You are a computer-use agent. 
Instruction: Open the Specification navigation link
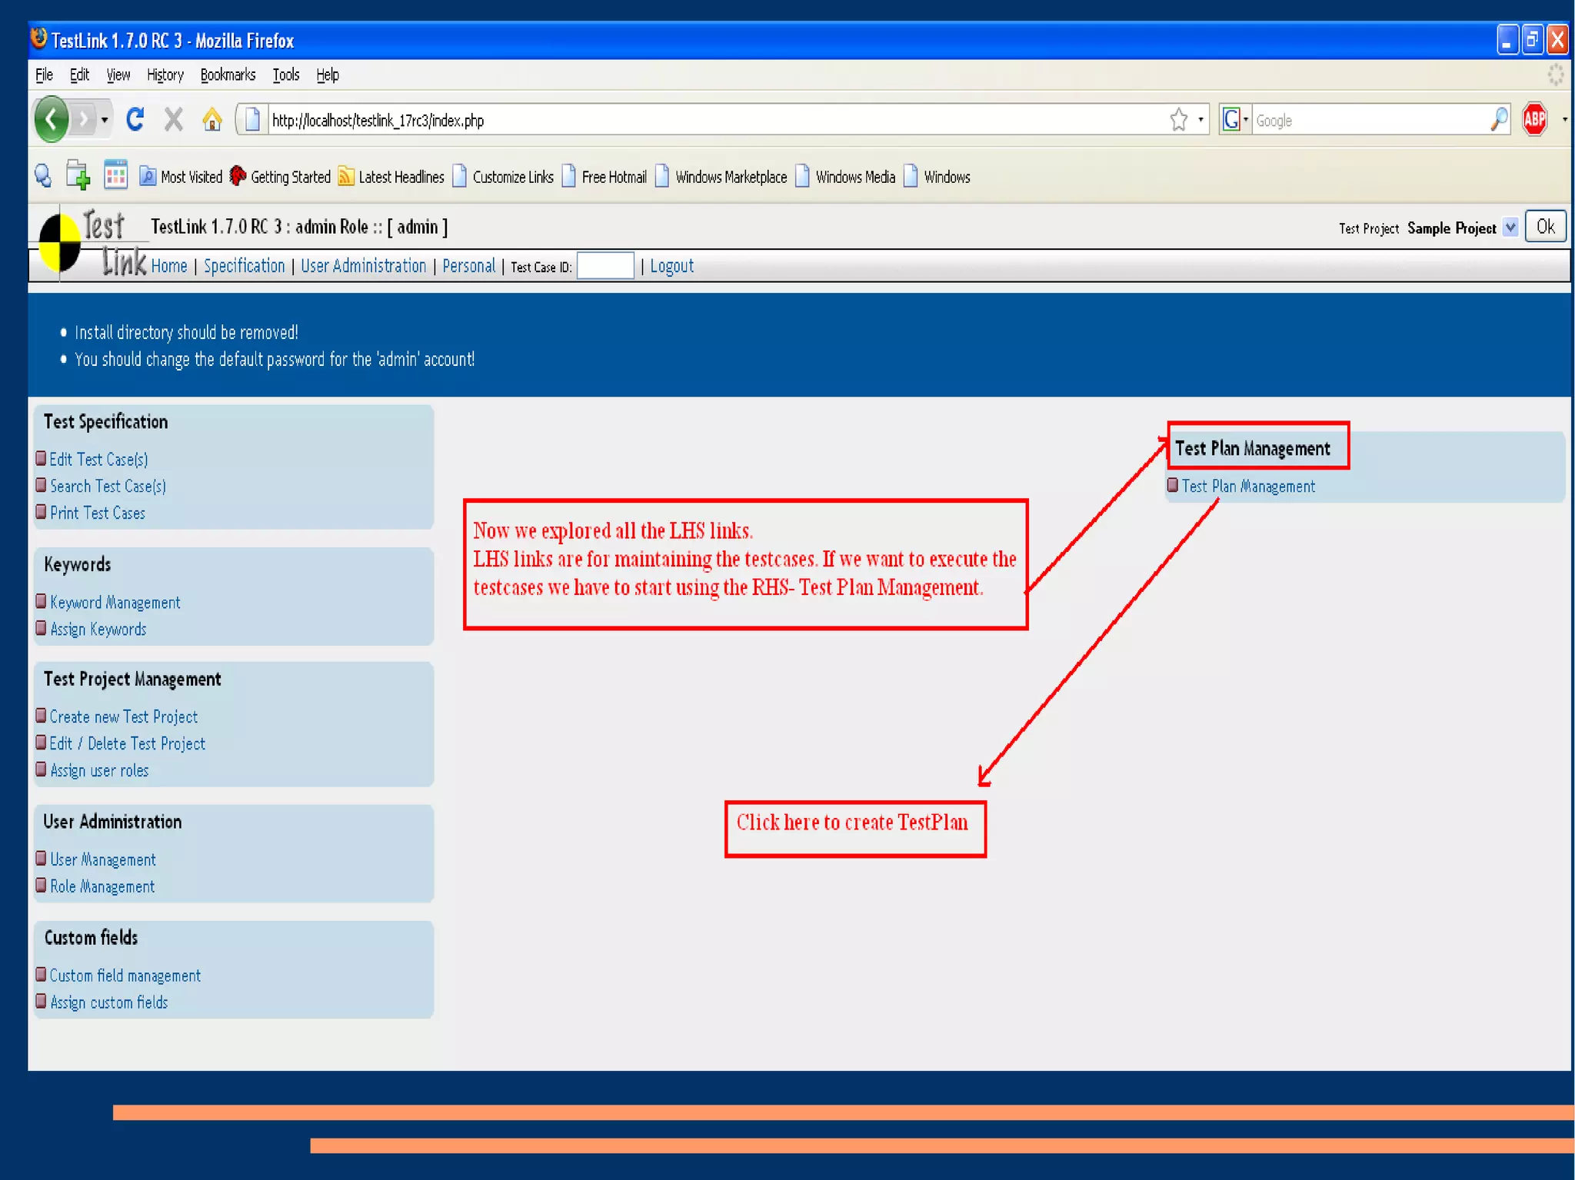click(244, 266)
